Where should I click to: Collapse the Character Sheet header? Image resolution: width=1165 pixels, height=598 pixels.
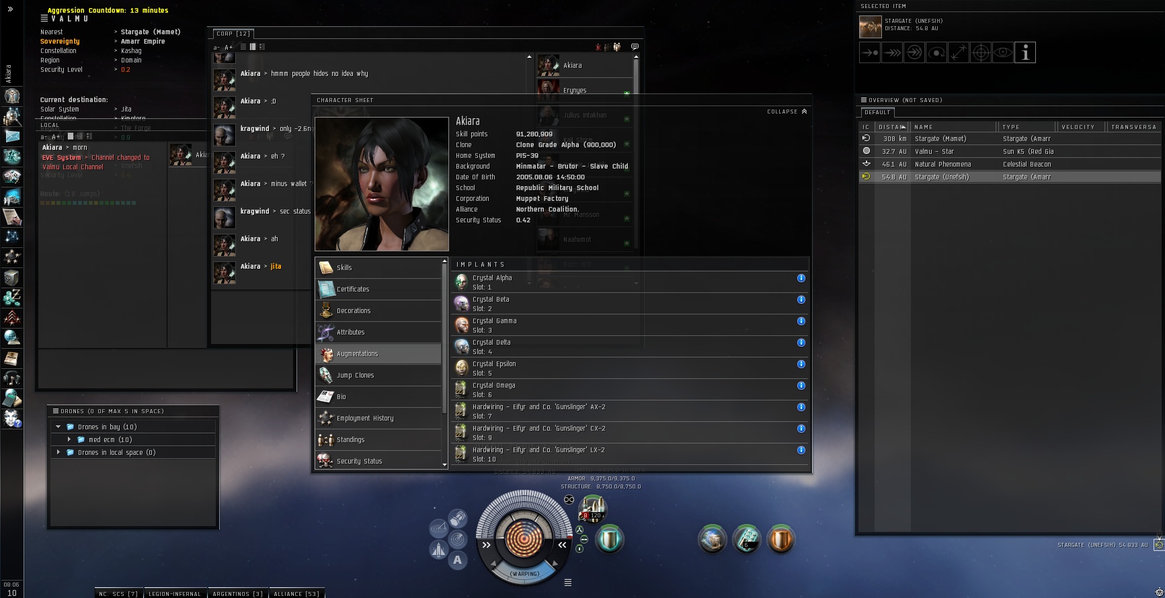(787, 112)
